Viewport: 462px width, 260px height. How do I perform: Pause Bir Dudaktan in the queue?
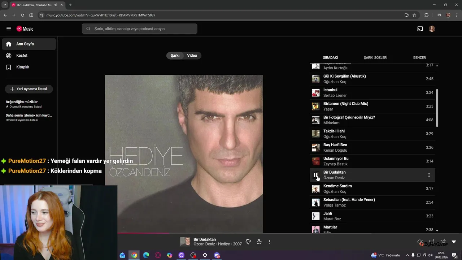[x=316, y=175]
